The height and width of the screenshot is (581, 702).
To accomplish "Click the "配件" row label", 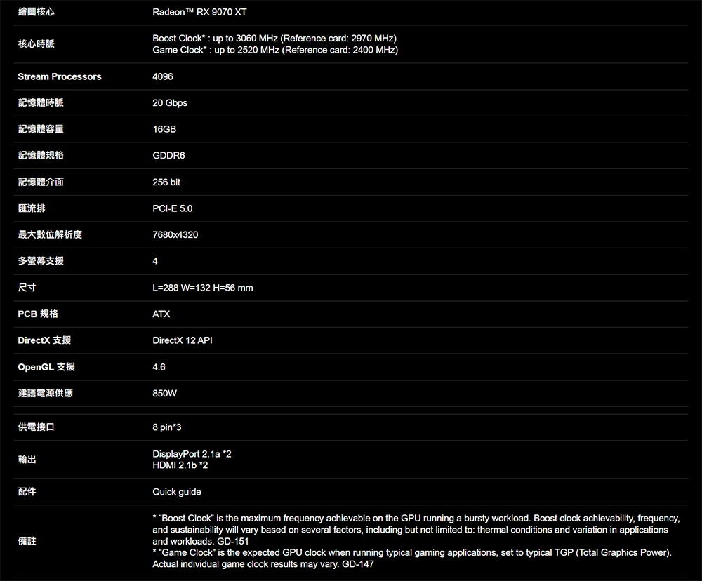I will [27, 492].
